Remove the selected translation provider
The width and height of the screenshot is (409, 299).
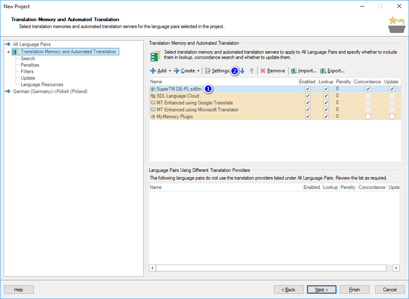pyautogui.click(x=273, y=70)
